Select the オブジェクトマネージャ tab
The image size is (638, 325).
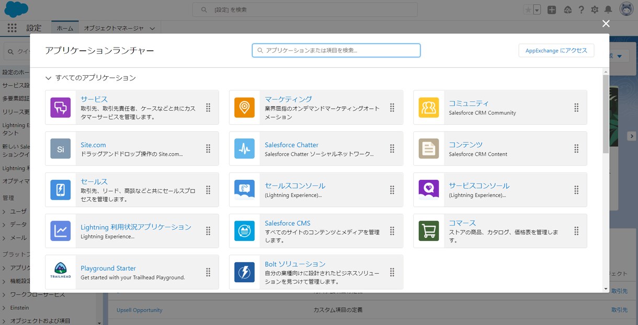pyautogui.click(x=113, y=28)
